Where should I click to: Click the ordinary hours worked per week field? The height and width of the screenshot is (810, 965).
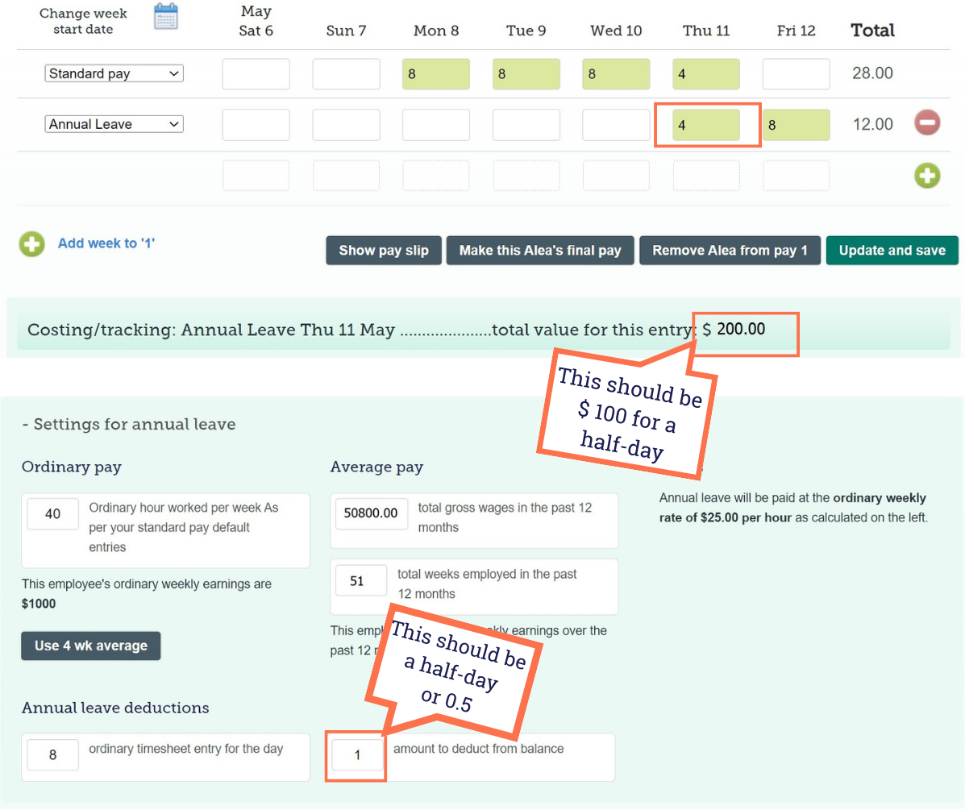(x=52, y=513)
